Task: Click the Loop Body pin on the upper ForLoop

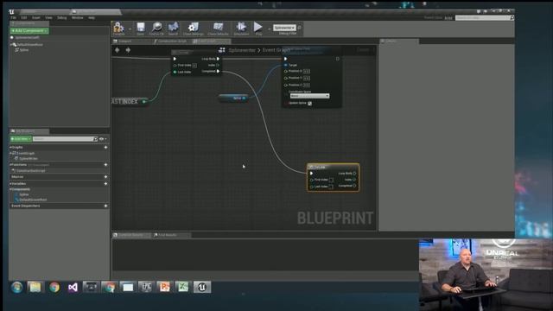Action: coord(219,59)
